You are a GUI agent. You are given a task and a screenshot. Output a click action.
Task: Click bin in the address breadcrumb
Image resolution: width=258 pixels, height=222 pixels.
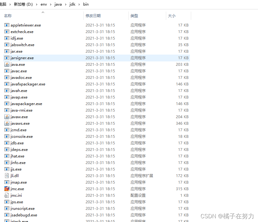tap(86, 4)
